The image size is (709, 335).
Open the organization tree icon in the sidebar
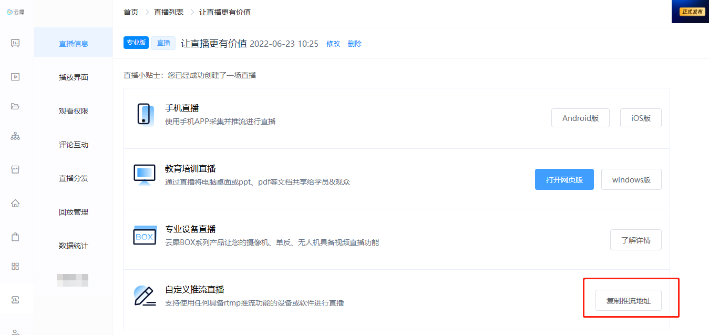point(15,136)
